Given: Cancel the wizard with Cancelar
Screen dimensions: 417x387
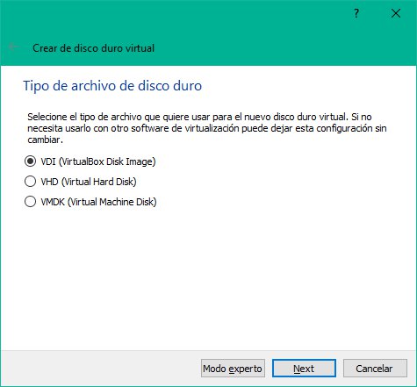Looking at the screenshot, I should pyautogui.click(x=375, y=369).
